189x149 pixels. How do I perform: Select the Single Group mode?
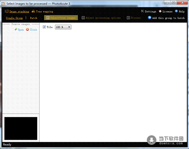(14, 18)
